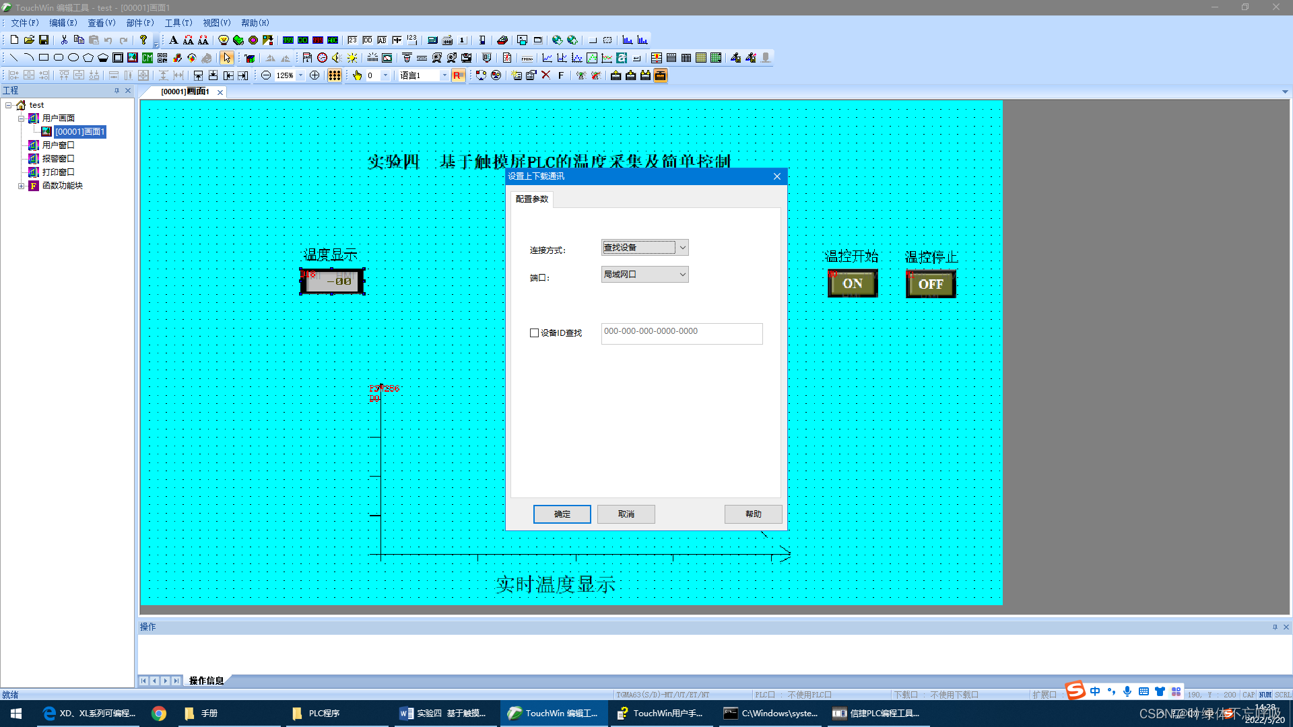Click the Save diskette icon
The width and height of the screenshot is (1293, 727).
click(44, 40)
